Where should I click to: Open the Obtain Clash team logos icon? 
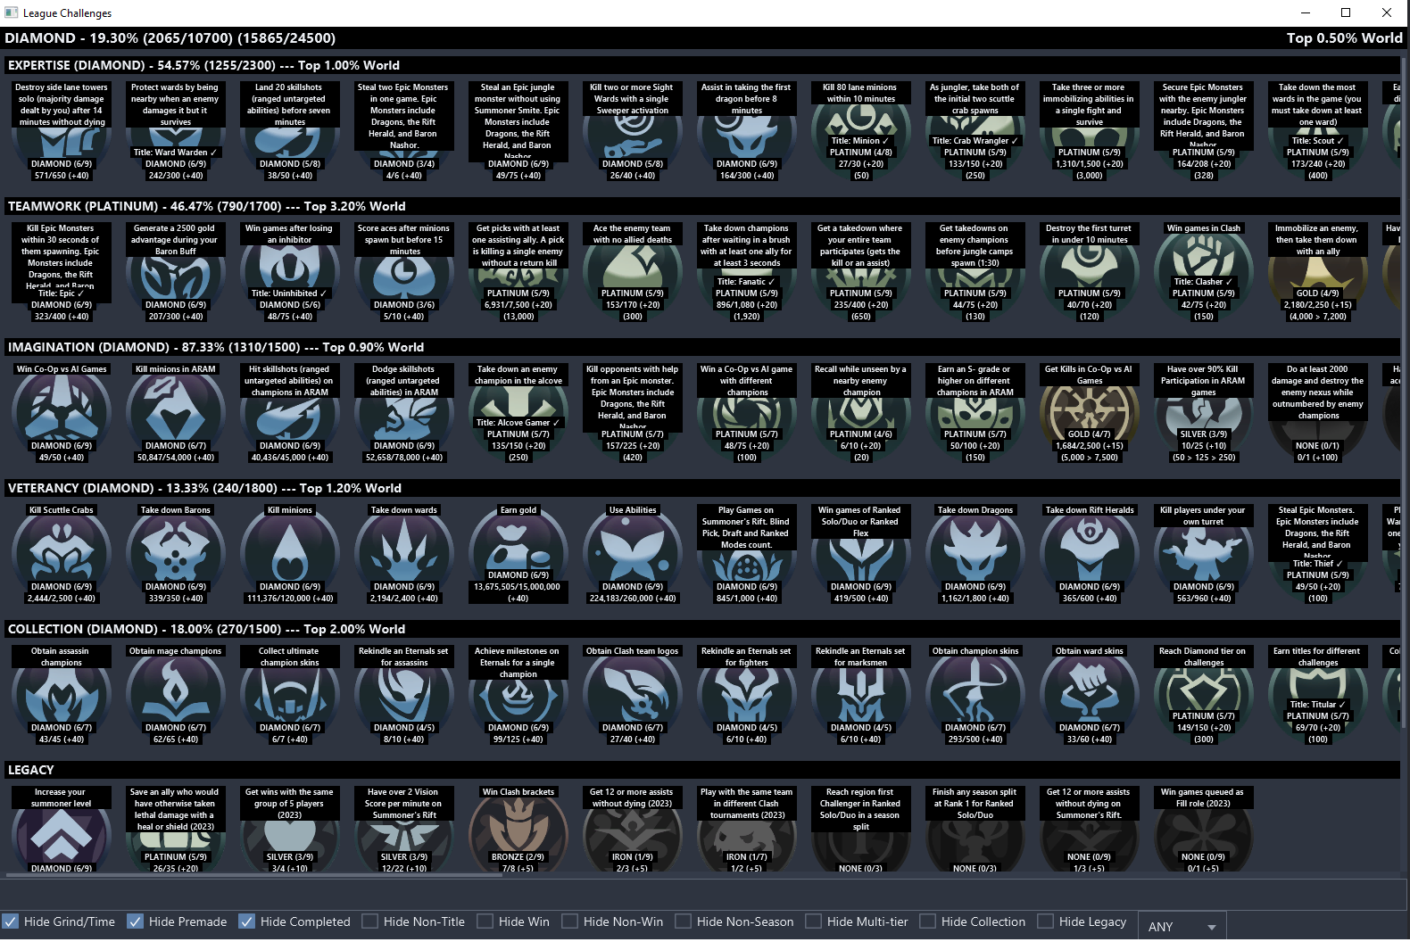click(x=633, y=695)
